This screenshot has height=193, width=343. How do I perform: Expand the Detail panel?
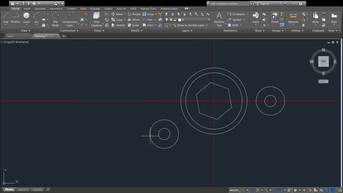pyautogui.click(x=99, y=31)
